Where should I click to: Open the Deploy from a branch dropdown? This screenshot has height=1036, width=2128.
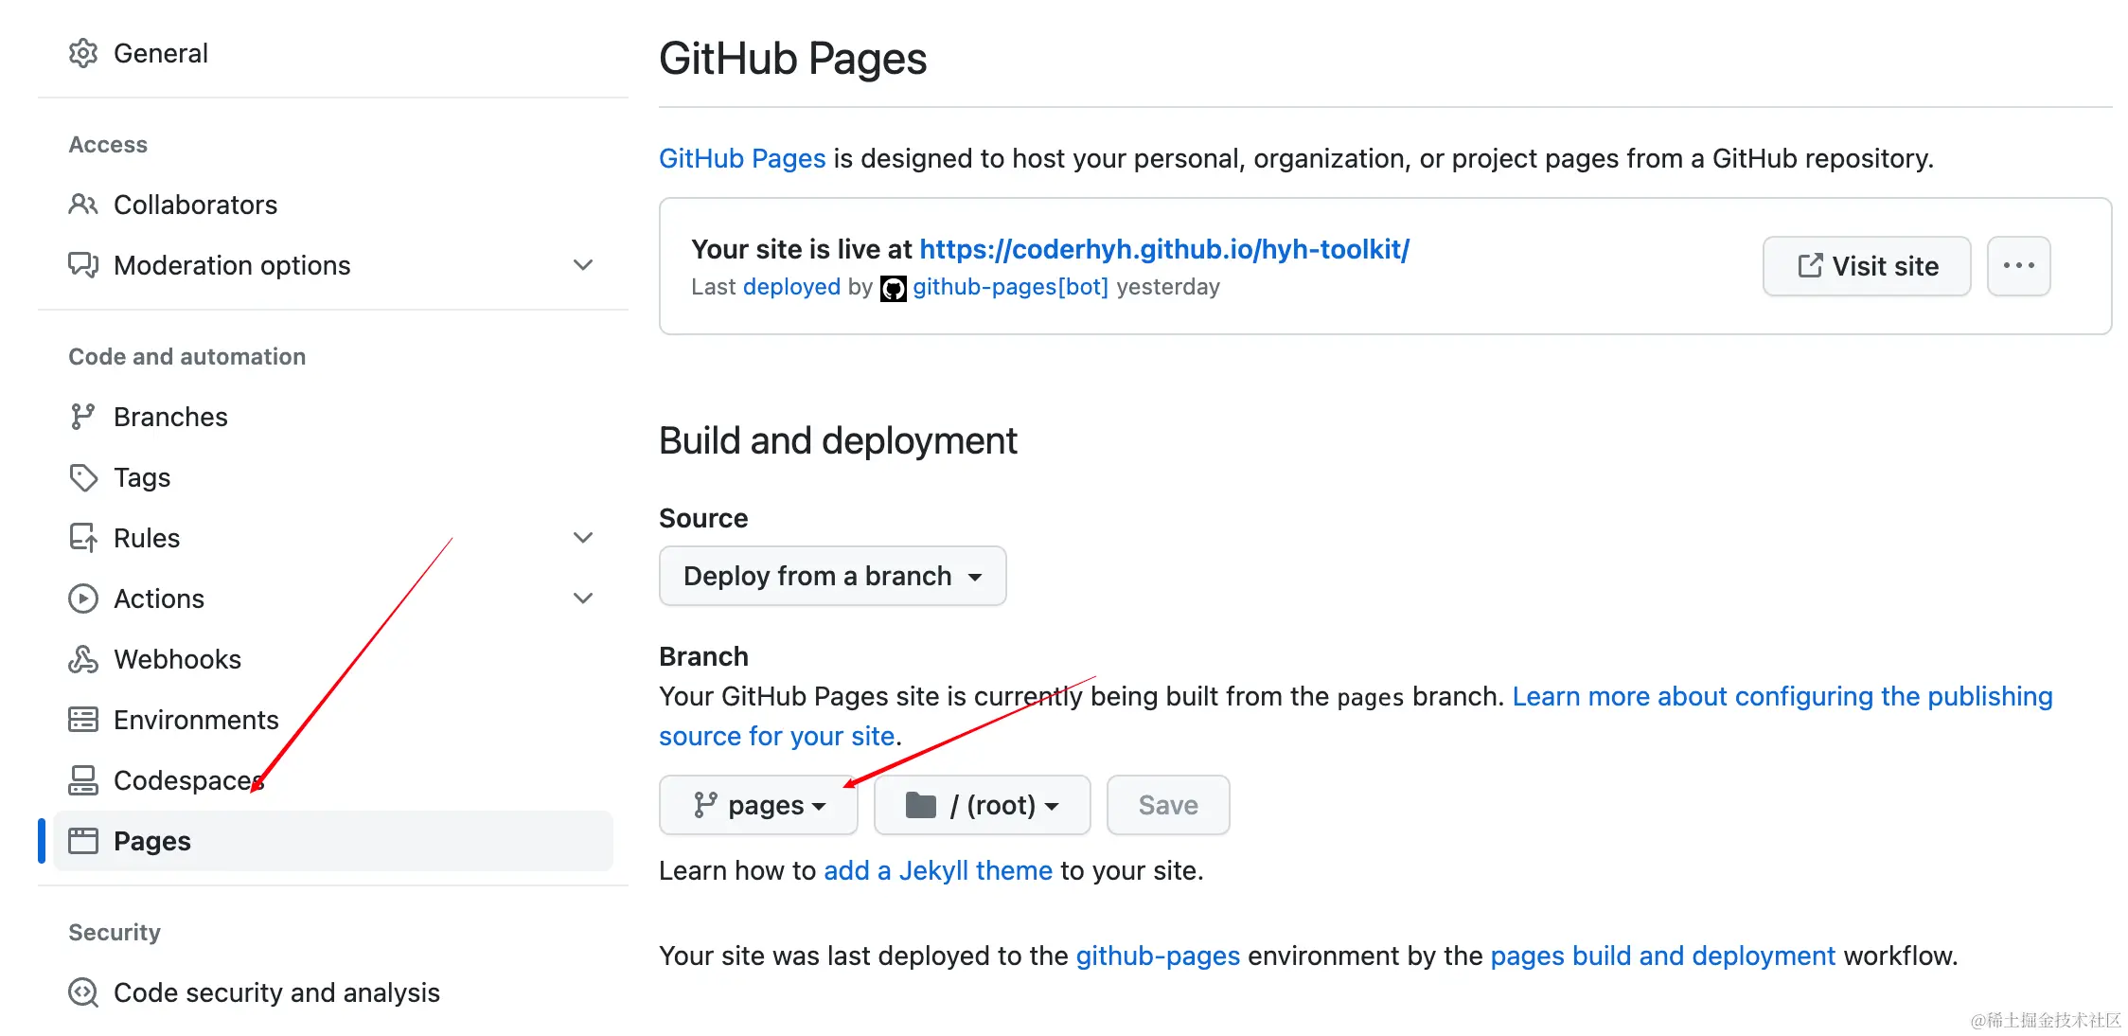(833, 576)
